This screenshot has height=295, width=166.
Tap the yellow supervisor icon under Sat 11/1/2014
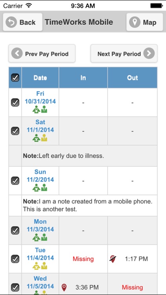44,138
